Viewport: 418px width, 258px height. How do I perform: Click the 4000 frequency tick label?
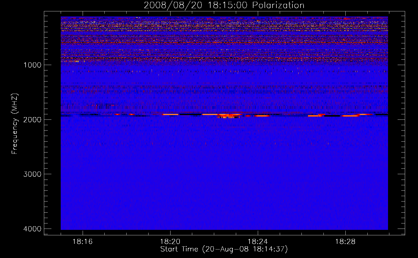32,229
